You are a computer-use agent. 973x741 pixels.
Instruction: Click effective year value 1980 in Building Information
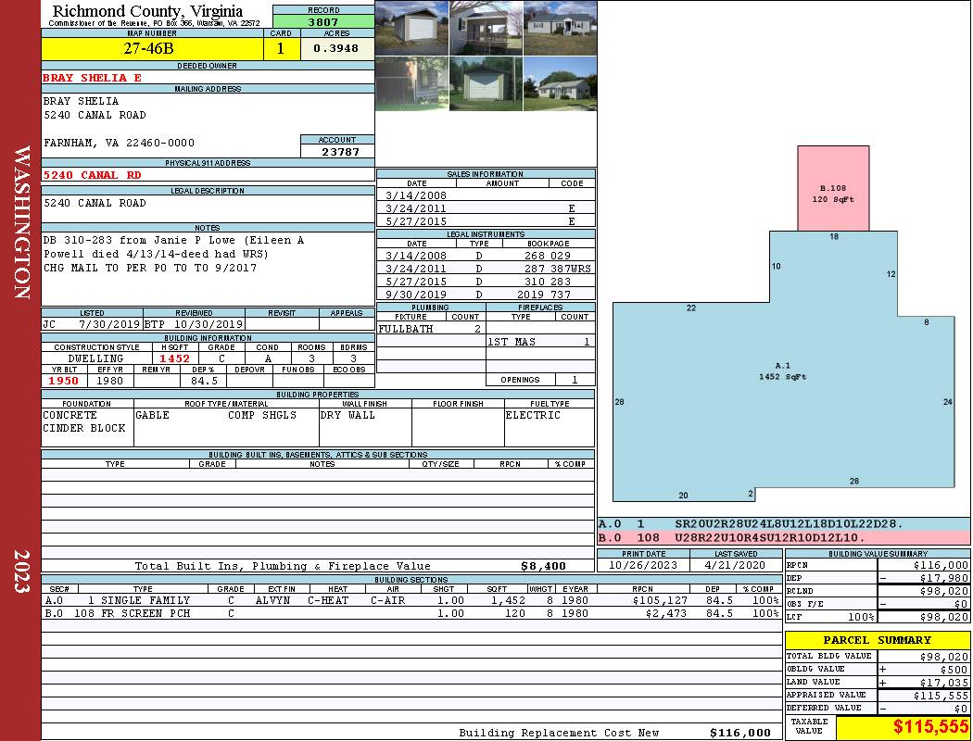[110, 381]
